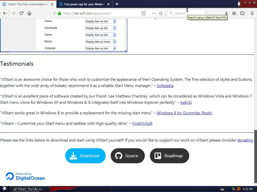Open the Library bookshelf icon

click(234, 13)
